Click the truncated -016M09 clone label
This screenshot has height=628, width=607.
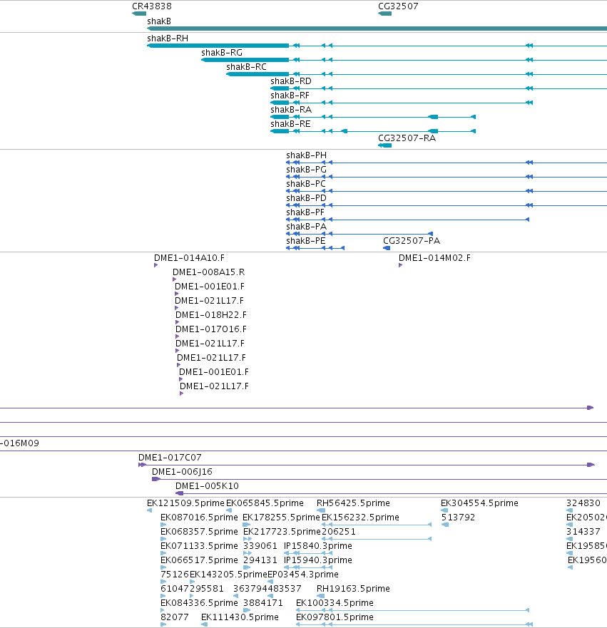point(20,443)
